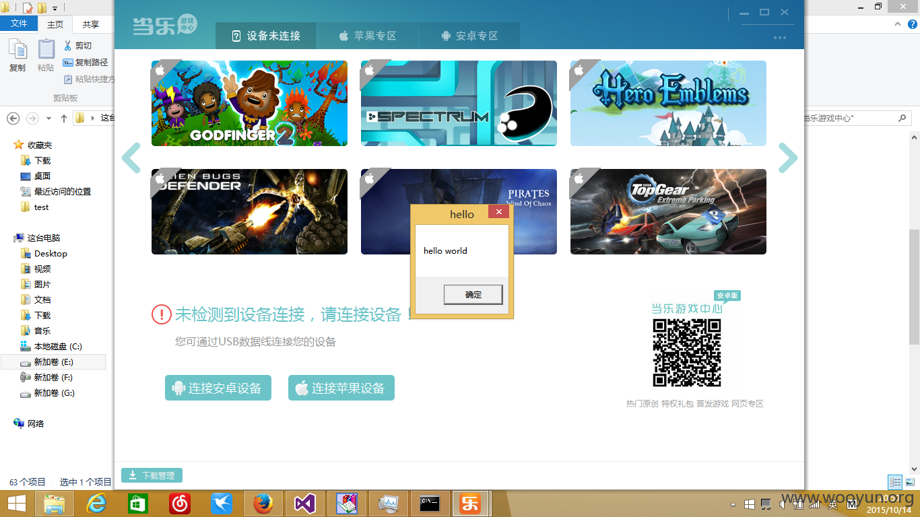Open the 文件 menu in Explorer

[19, 24]
